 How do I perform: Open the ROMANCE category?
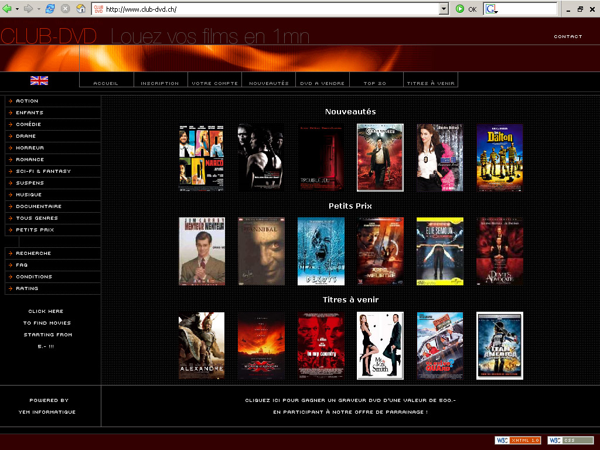53,159
